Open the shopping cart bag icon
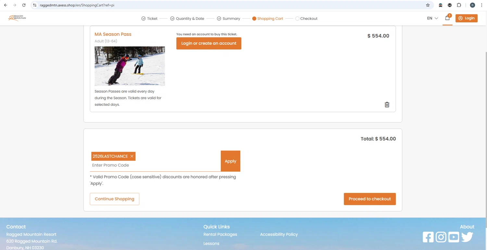 click(447, 18)
